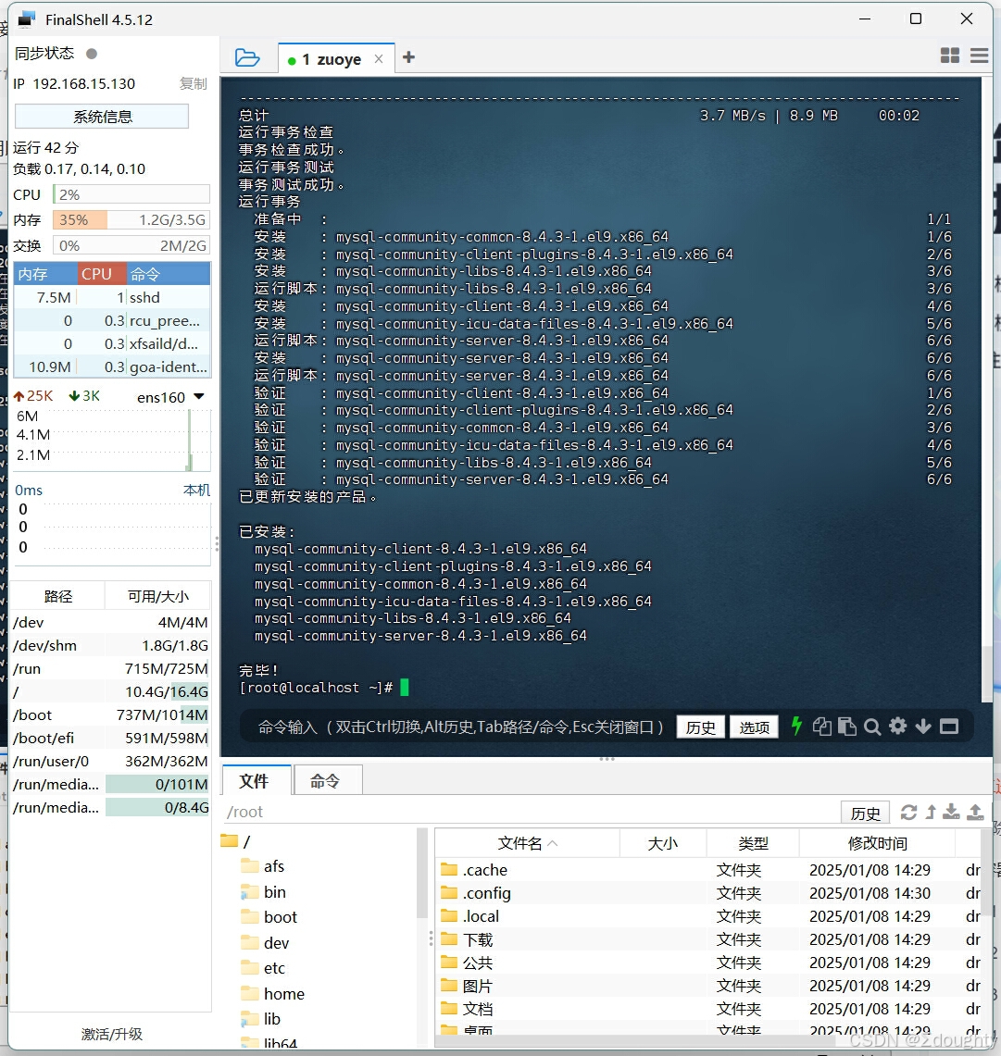The height and width of the screenshot is (1056, 1001).
Task: Add a new session tab with plus
Action: pyautogui.click(x=408, y=57)
